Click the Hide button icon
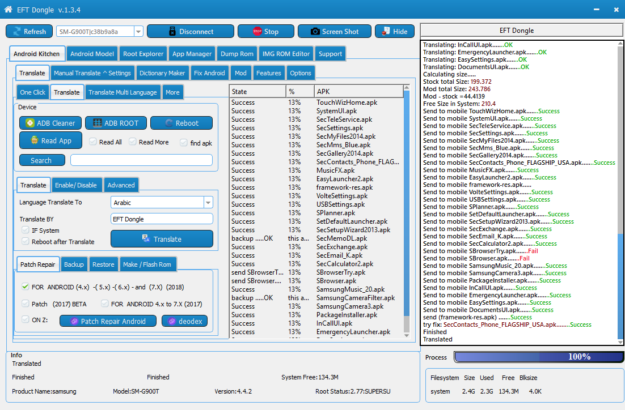The height and width of the screenshot is (410, 625). [386, 32]
